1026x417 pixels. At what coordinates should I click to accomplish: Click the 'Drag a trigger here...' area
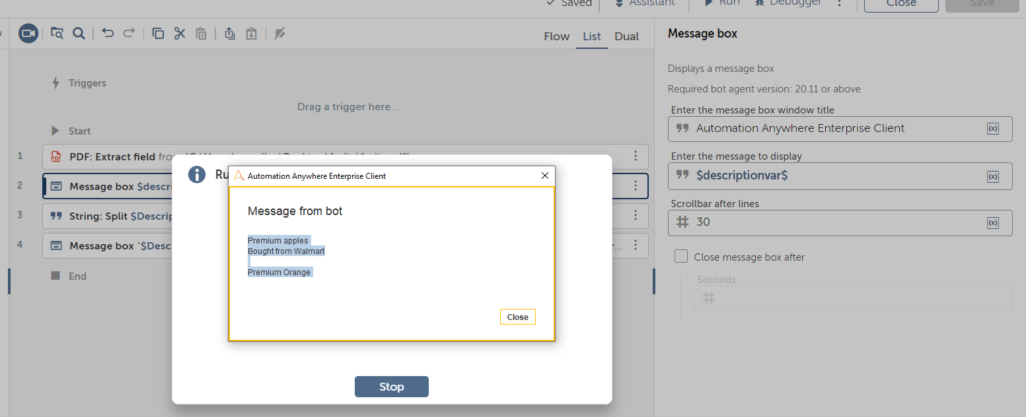[x=348, y=107]
